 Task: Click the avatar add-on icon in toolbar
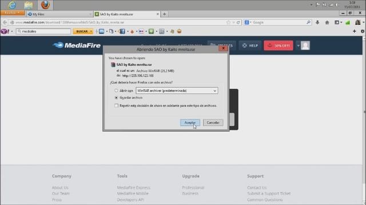pyautogui.click(x=358, y=23)
